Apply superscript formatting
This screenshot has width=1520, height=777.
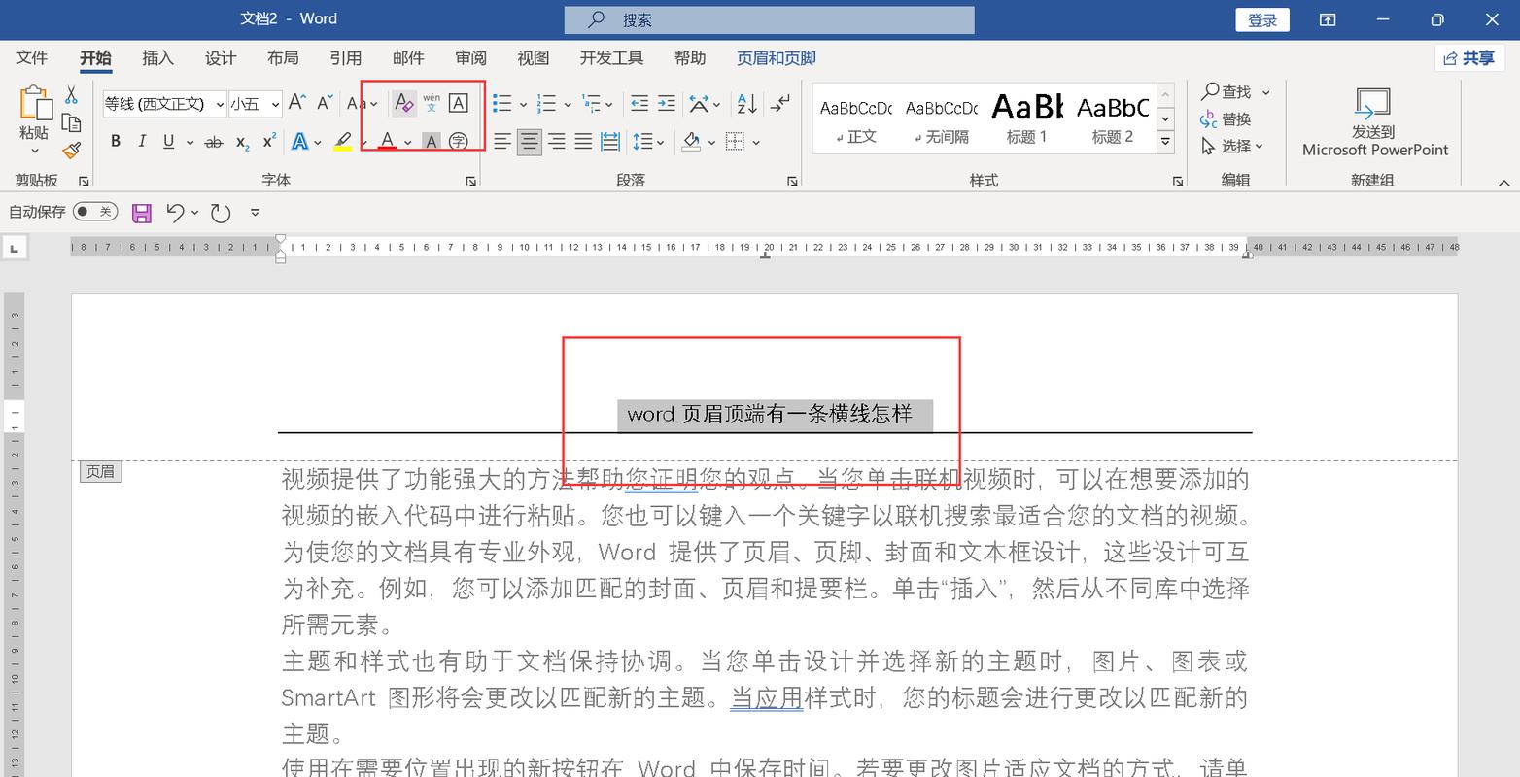270,142
